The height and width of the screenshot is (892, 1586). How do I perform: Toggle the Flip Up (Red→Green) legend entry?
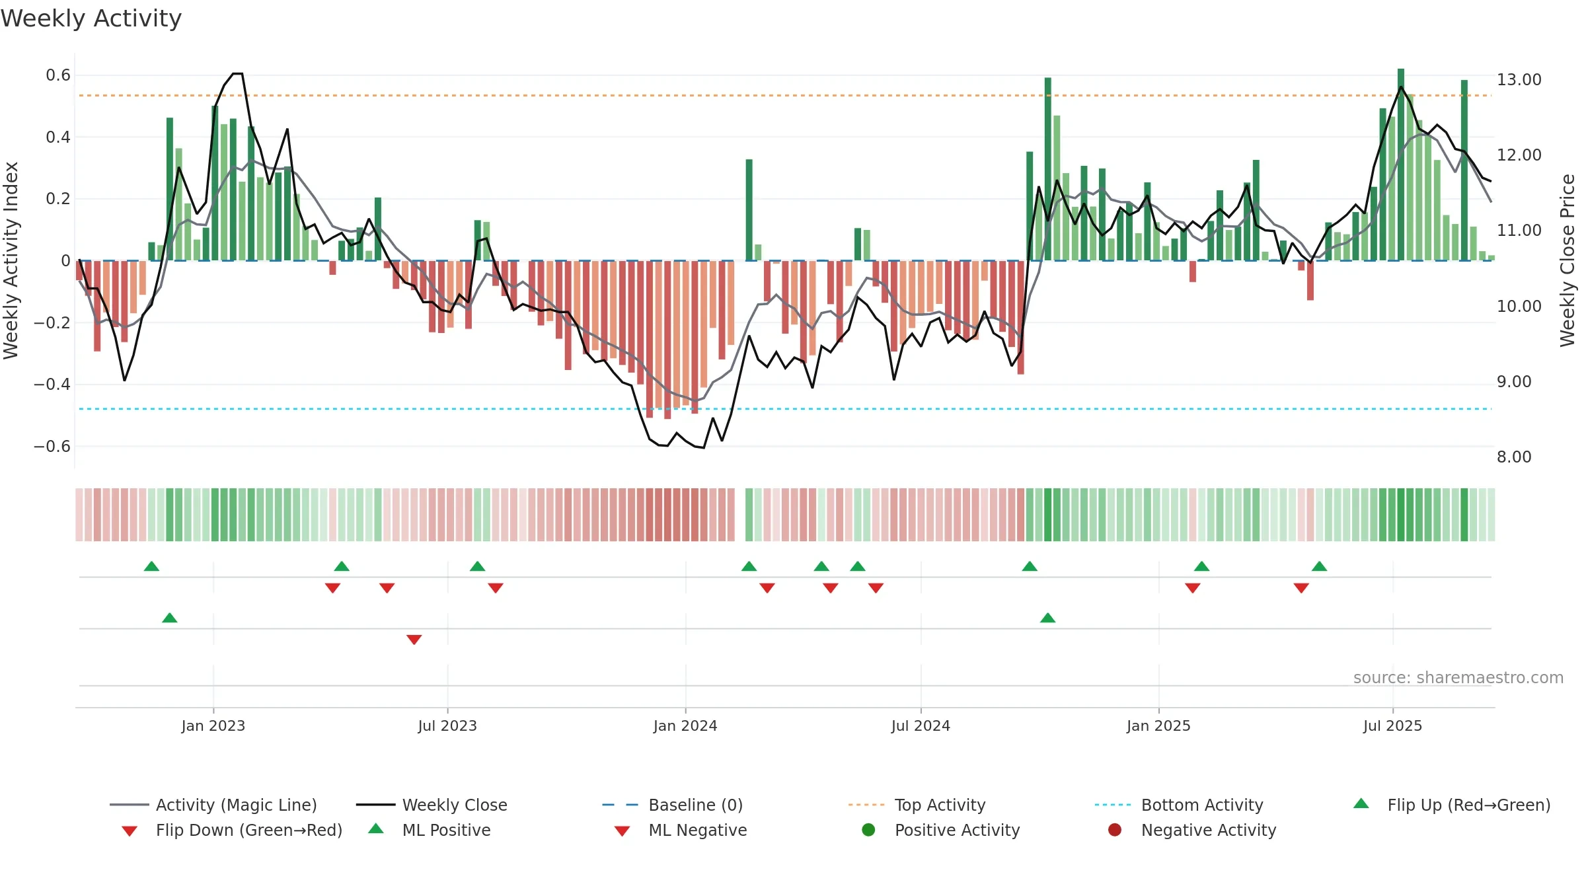(1452, 805)
